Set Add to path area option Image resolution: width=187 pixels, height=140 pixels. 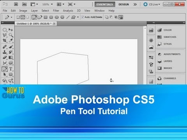[x=107, y=17]
